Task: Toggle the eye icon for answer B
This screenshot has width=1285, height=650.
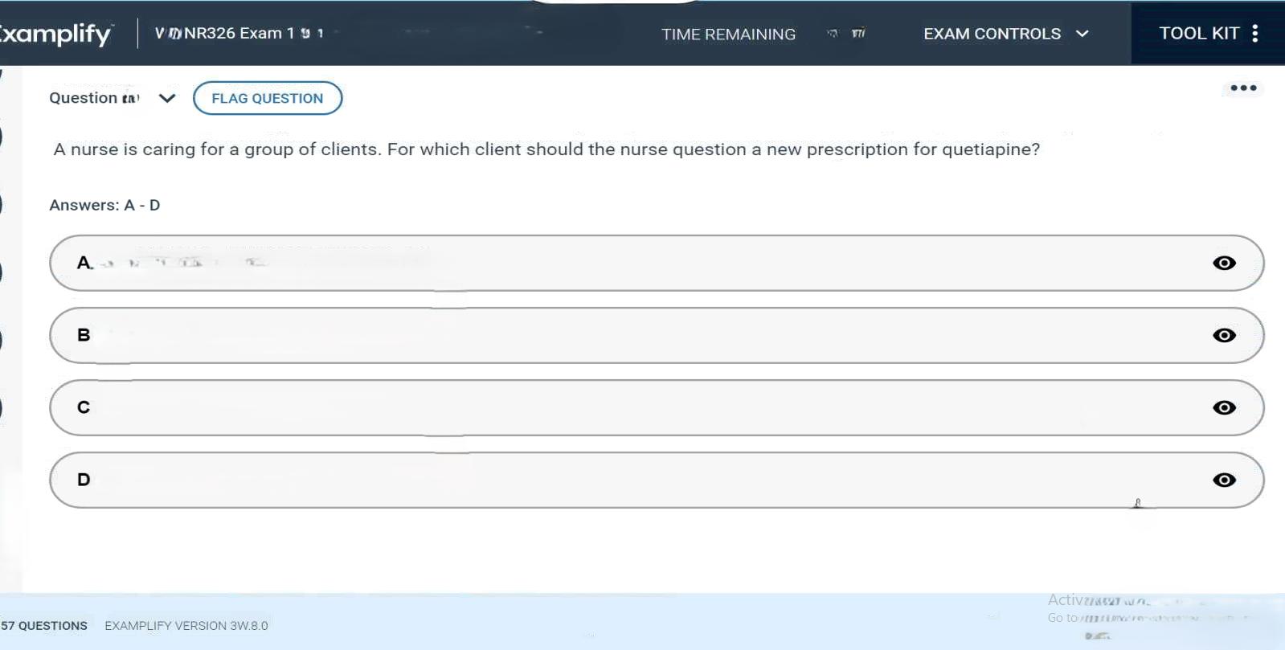Action: pos(1224,335)
